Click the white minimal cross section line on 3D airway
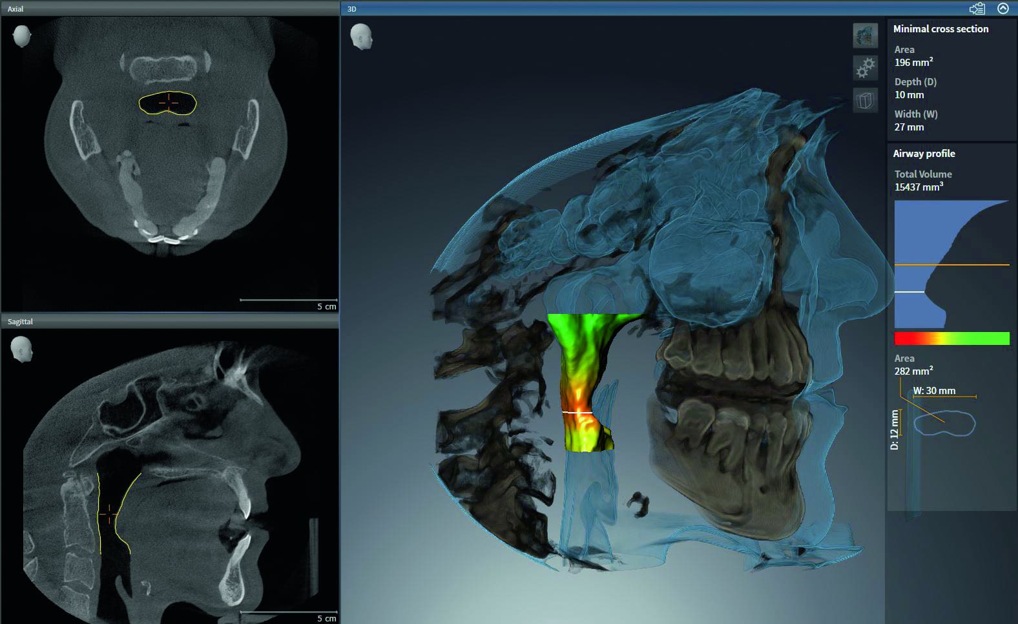The width and height of the screenshot is (1018, 624). 577,411
